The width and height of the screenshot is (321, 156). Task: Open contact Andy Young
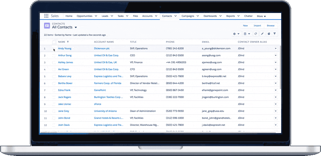click(x=65, y=49)
